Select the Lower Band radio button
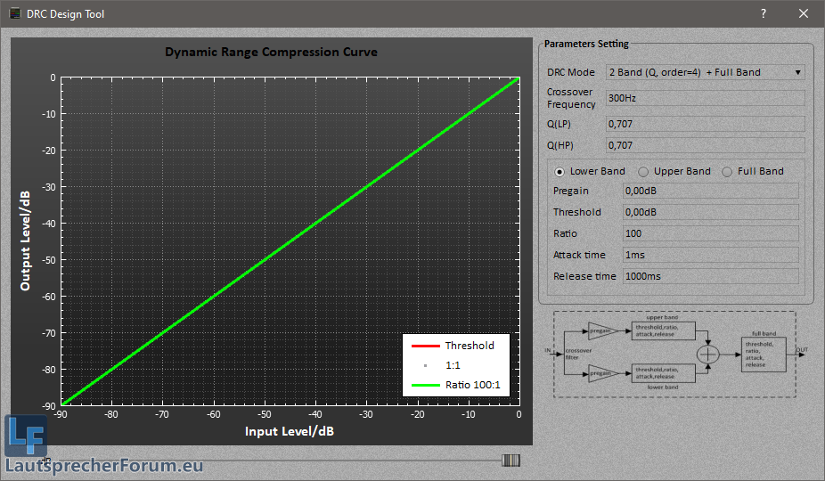825x481 pixels. coord(560,171)
